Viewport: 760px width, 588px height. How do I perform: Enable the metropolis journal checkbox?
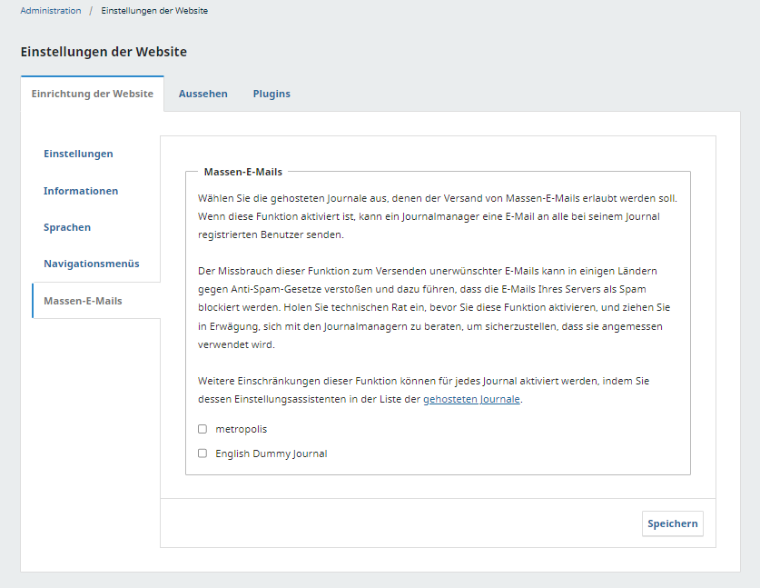point(202,429)
